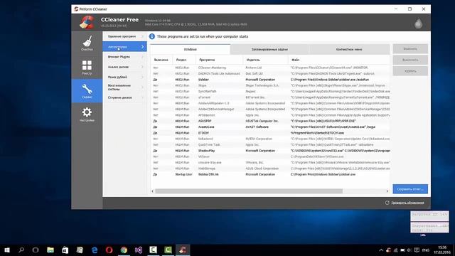Open the Windows Store taskbar icon

65,250
